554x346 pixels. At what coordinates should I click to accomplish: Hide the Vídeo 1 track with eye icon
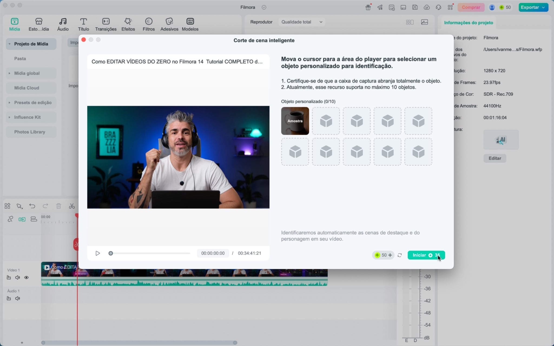click(26, 278)
